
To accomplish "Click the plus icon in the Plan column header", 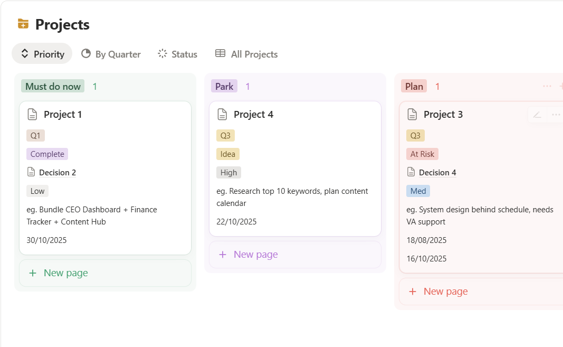I will click(x=560, y=86).
